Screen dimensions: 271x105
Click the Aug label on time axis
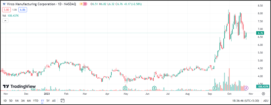[187, 94]
